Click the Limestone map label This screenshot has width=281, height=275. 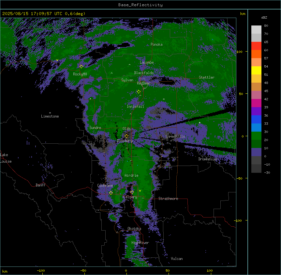(x=50, y=116)
